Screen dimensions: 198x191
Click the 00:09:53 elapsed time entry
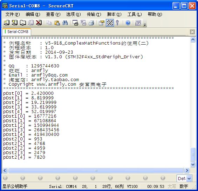[x=156, y=186]
